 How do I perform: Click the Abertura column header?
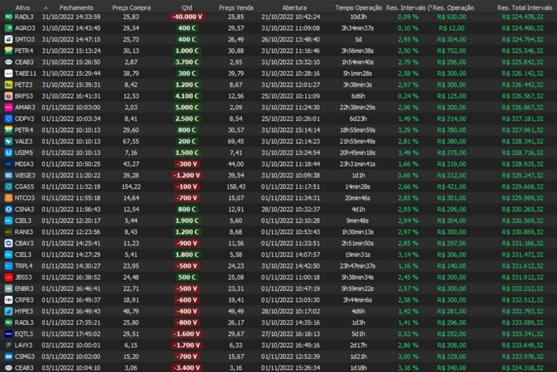(x=294, y=8)
